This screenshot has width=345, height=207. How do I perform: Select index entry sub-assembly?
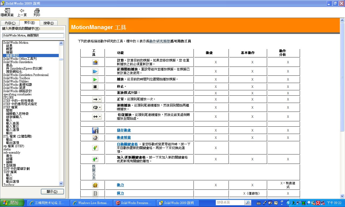click(12, 153)
